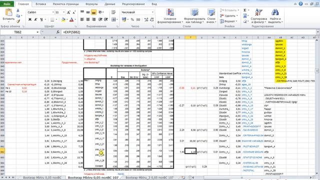Switch to the Вставка ribbon tab

click(x=40, y=4)
